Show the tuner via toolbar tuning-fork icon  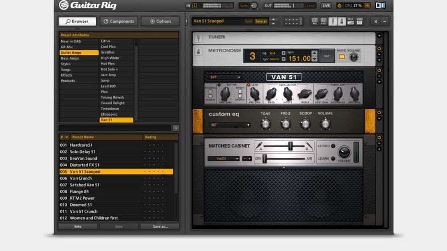pyautogui.click(x=332, y=21)
